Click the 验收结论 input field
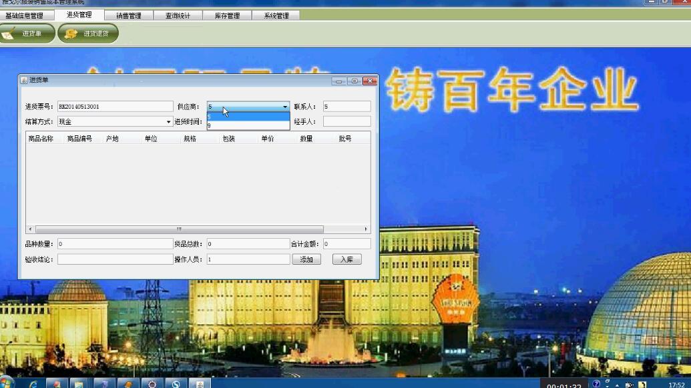This screenshot has width=691, height=388. pyautogui.click(x=115, y=259)
